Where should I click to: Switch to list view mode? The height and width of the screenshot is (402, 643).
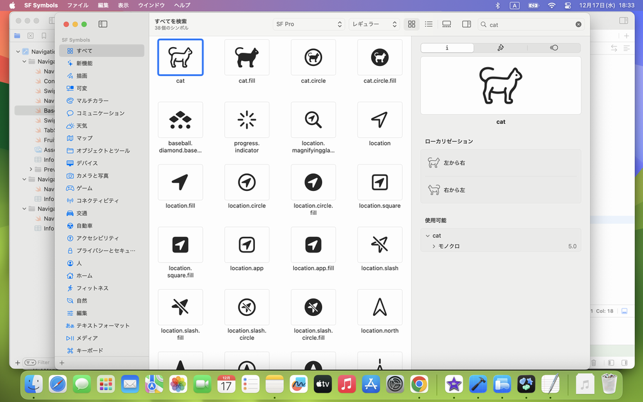(x=429, y=24)
